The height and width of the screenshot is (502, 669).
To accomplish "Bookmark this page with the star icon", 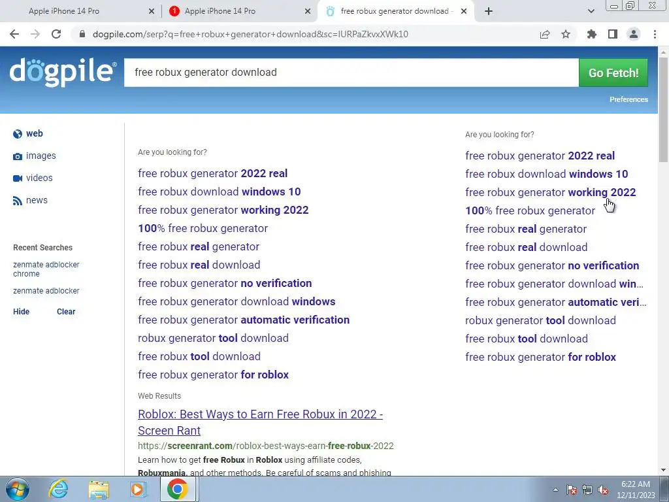I will [x=566, y=34].
